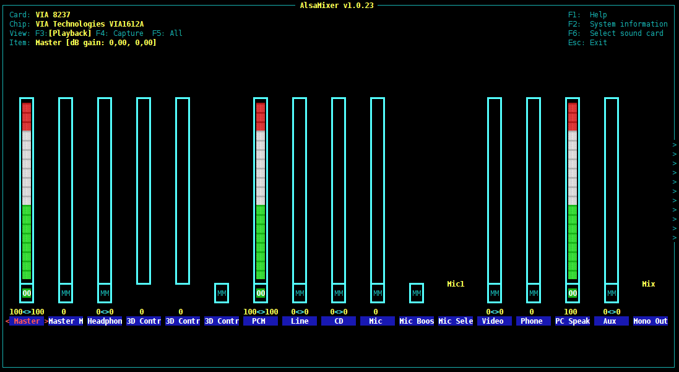Image resolution: width=679 pixels, height=372 pixels.
Task: Unmute the Phone channel mute box
Action: tap(534, 293)
